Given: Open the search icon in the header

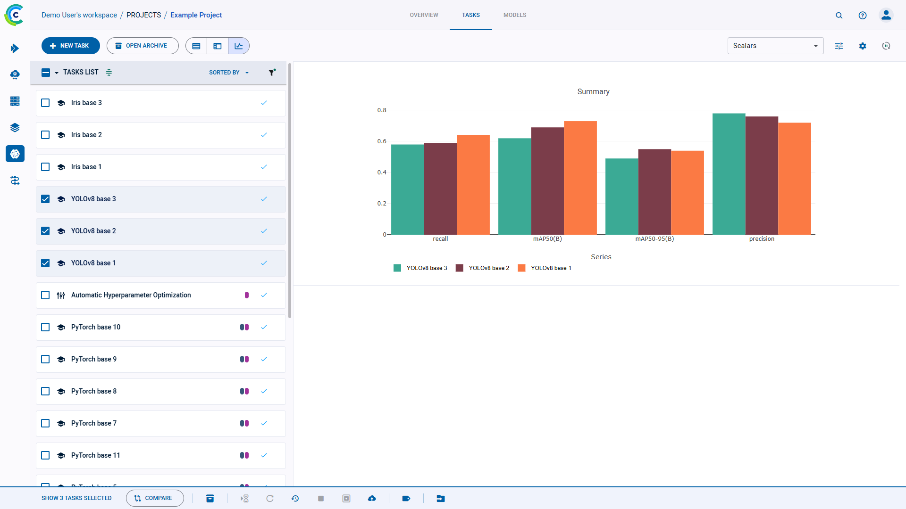Looking at the screenshot, I should point(839,15).
